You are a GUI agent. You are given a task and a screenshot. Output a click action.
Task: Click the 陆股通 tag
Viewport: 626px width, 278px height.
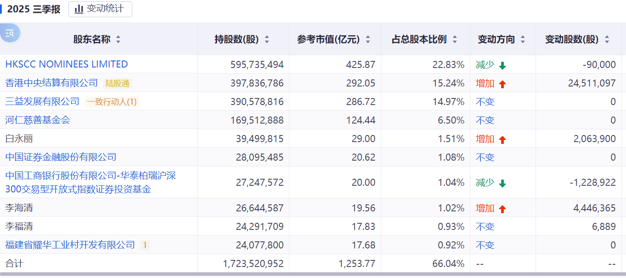tap(118, 83)
